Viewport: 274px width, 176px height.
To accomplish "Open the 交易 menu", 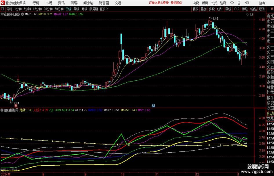I will pos(118,3).
